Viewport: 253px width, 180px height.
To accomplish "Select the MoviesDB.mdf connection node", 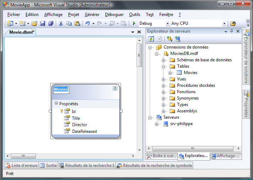I will tap(184, 54).
